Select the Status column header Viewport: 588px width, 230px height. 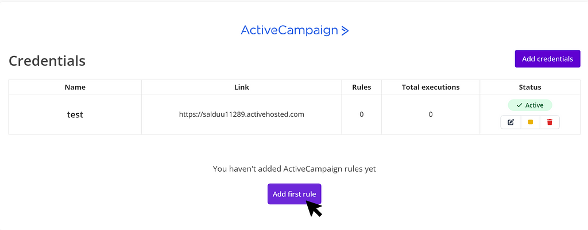(x=530, y=87)
